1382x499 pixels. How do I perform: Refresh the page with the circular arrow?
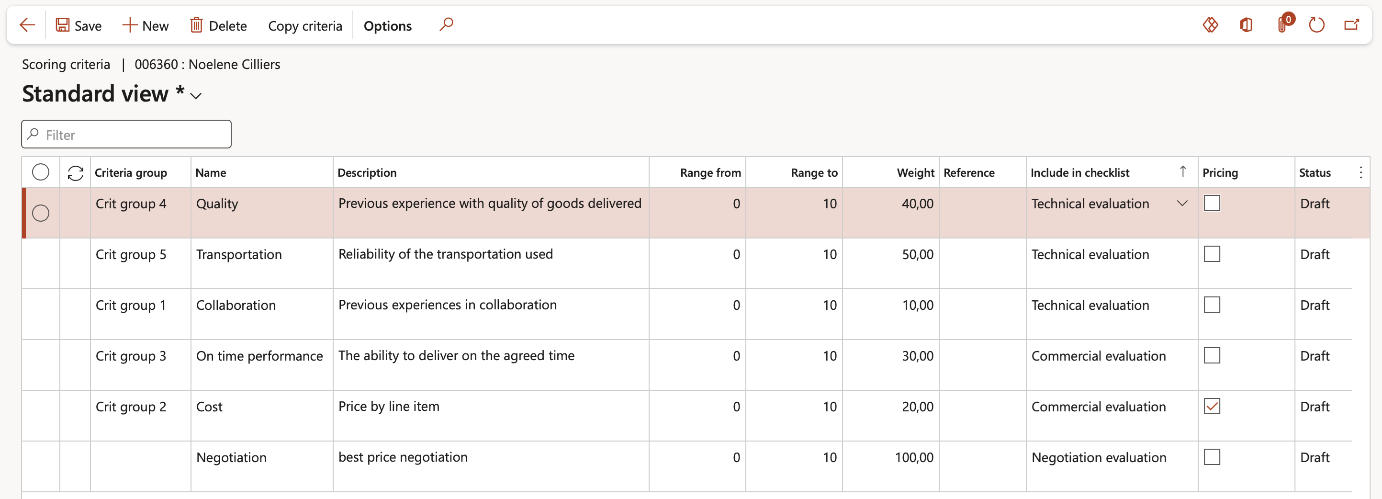[1316, 25]
